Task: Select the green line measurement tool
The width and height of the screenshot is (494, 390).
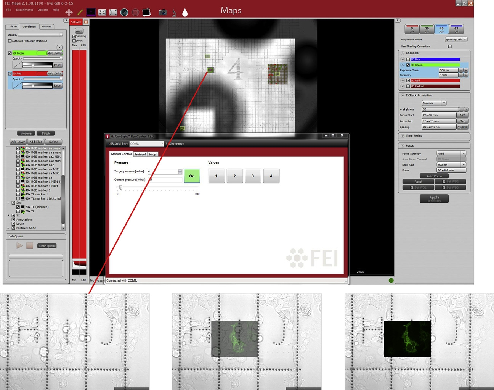Action: click(x=80, y=12)
